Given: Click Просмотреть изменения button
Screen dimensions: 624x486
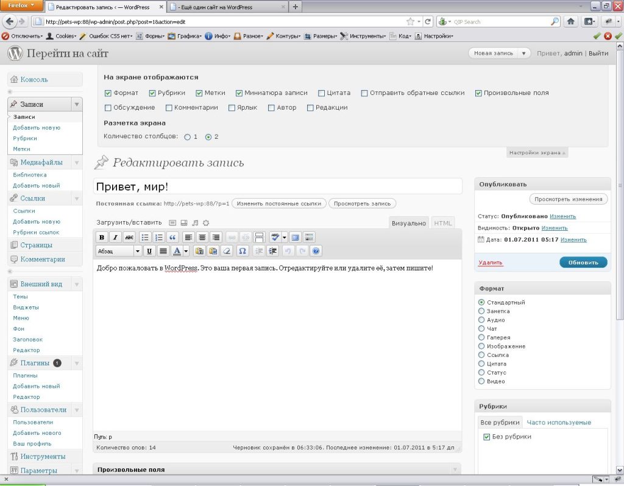Looking at the screenshot, I should pyautogui.click(x=569, y=199).
